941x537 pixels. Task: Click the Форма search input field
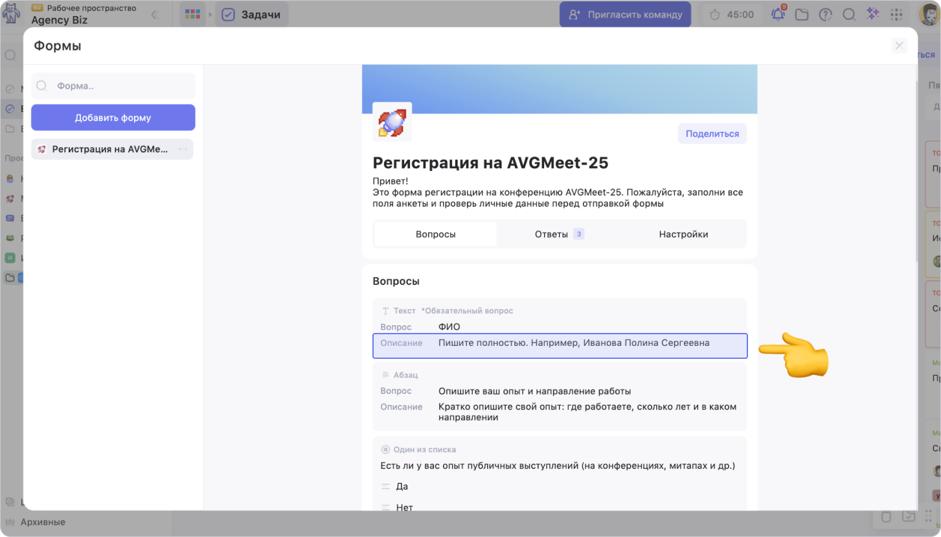[120, 86]
